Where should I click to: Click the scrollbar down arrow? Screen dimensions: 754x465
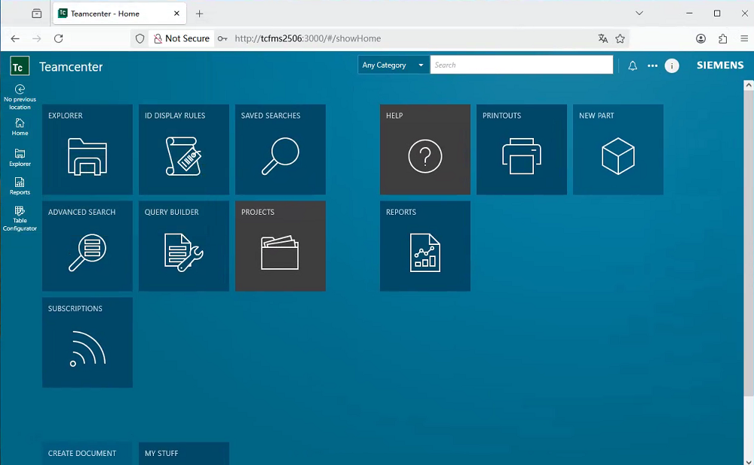coord(749,461)
